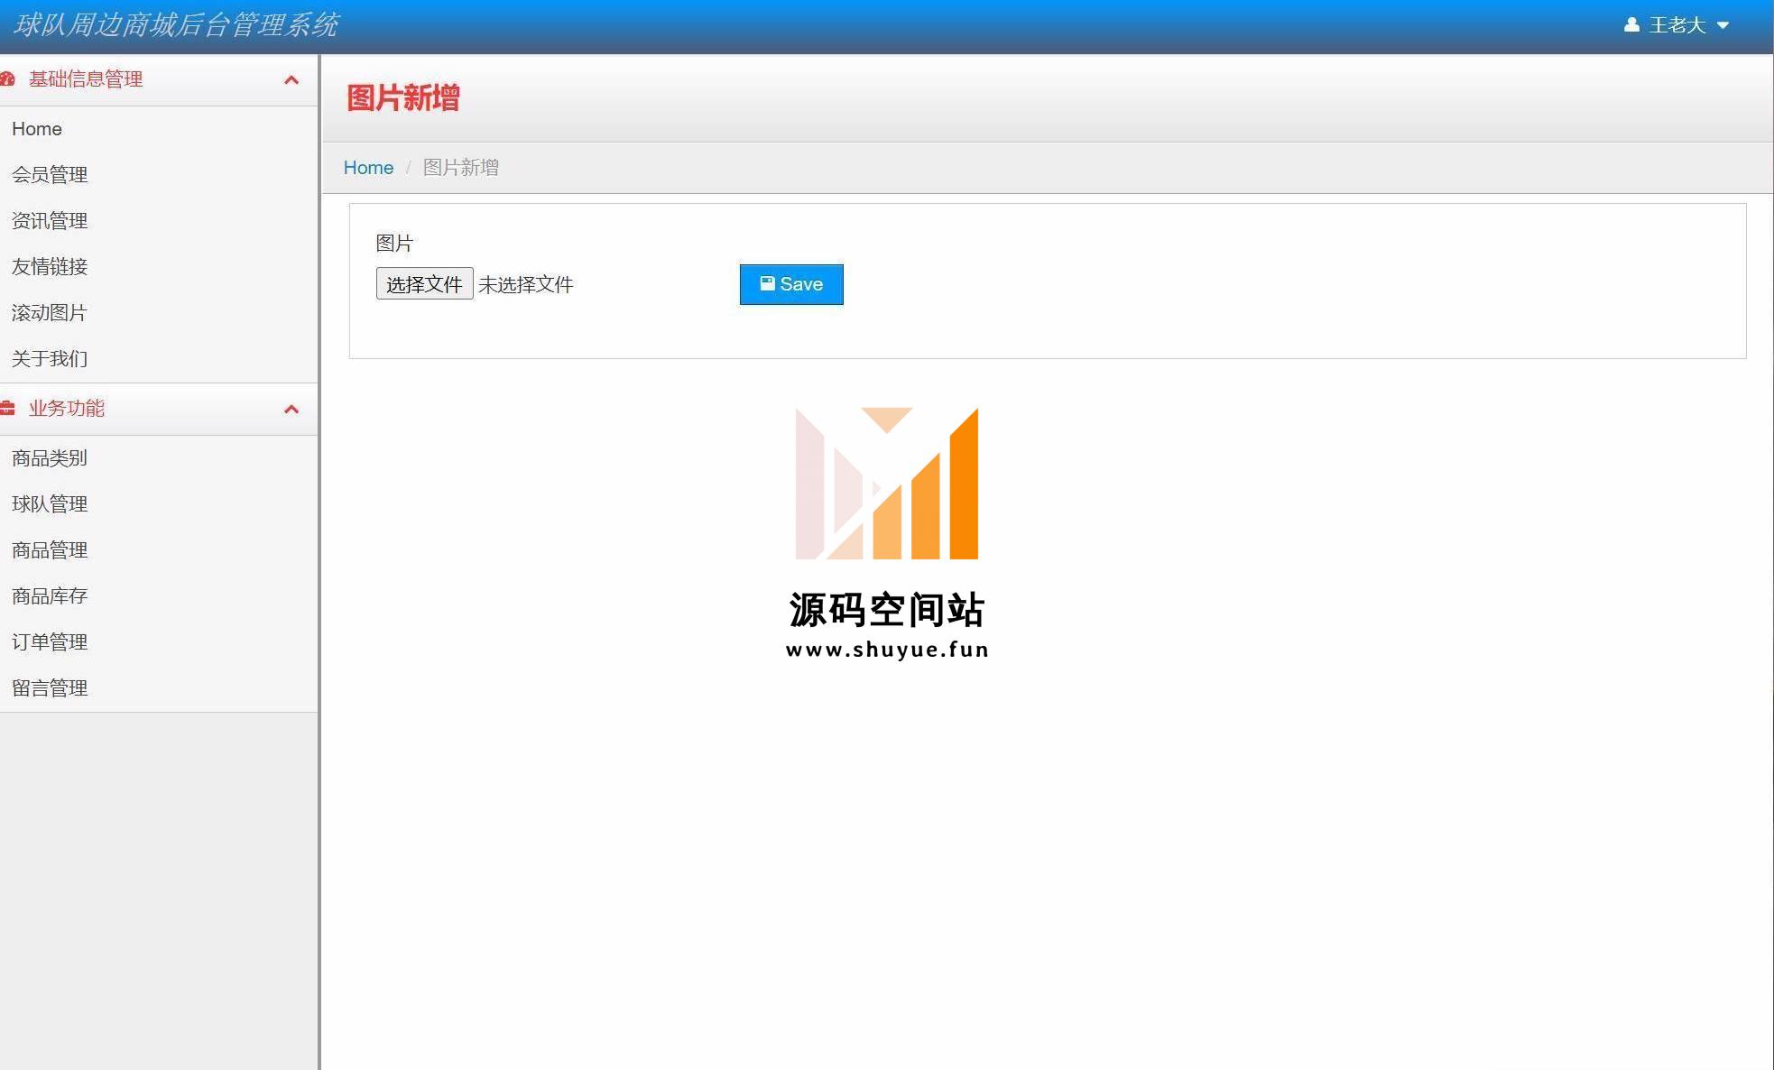Click the briefcase icon beside 业务功能
This screenshot has height=1070, width=1774.
[x=8, y=409]
